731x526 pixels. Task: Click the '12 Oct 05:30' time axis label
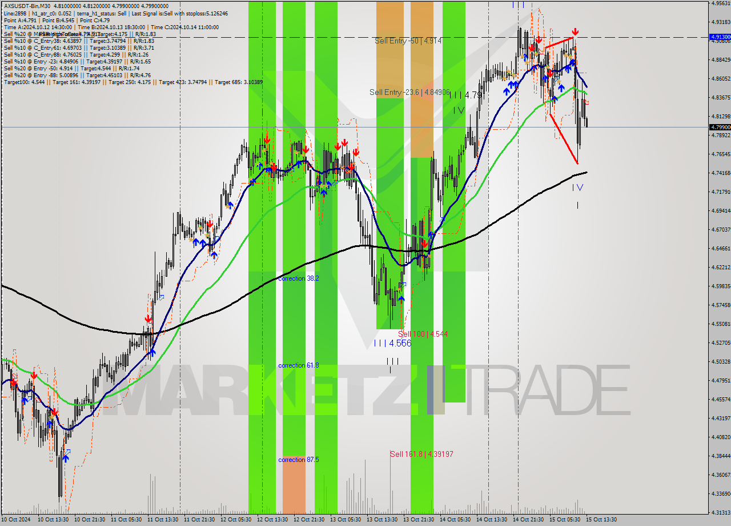(236, 520)
